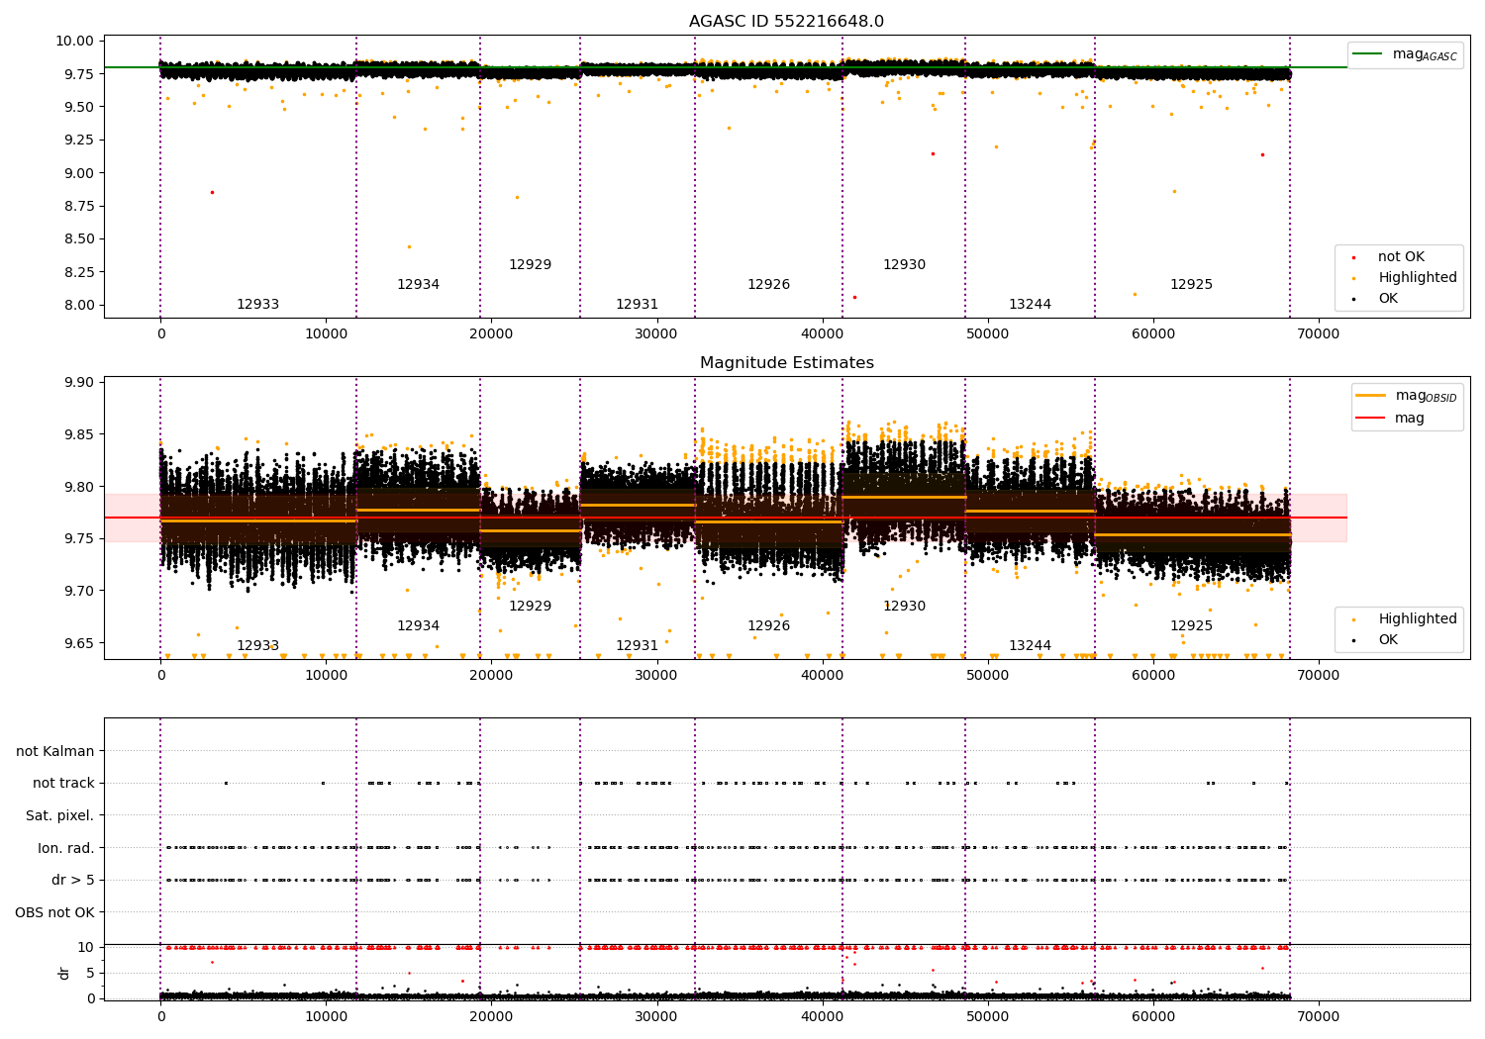This screenshot has height=1039, width=1485.
Task: Pick OBSID label 12931 in the AGASC plot
Action: click(x=637, y=305)
